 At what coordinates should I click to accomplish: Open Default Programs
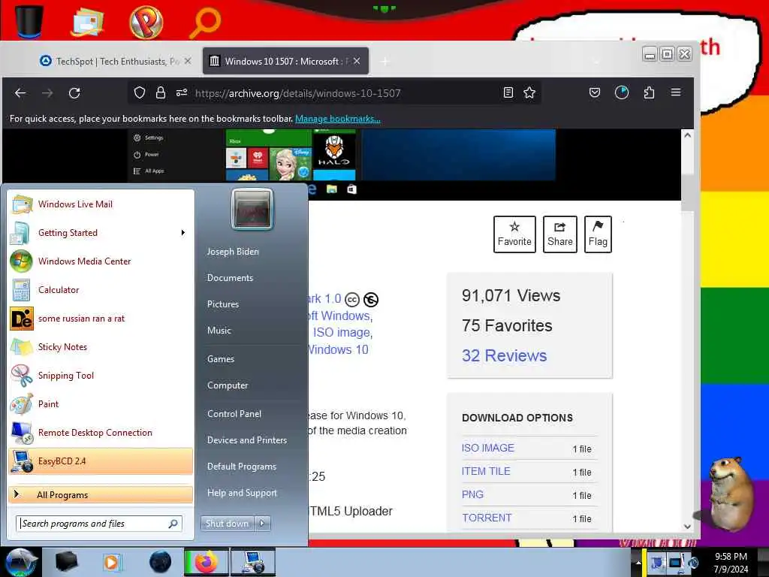(x=242, y=467)
